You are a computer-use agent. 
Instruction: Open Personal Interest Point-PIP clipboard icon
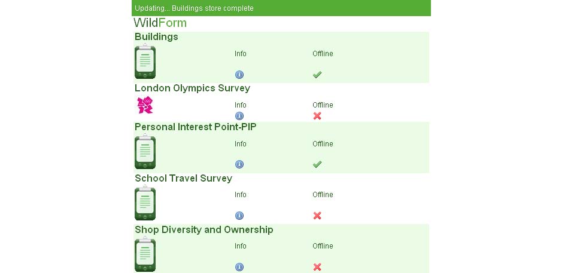click(145, 151)
